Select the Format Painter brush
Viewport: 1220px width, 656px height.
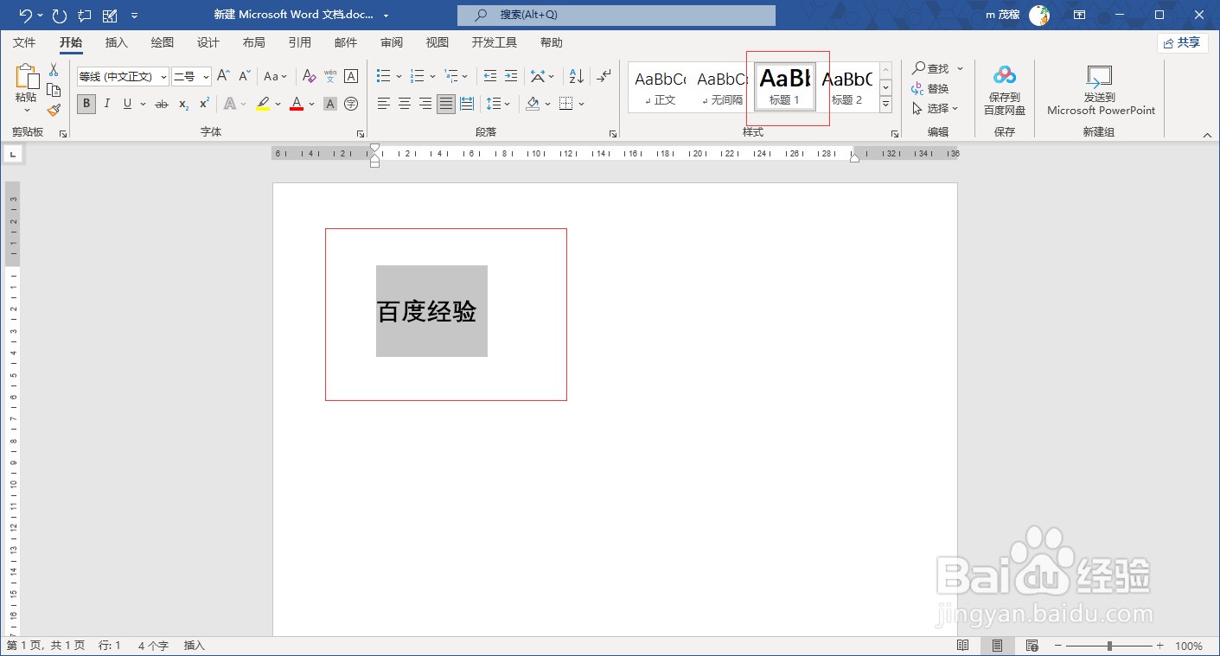point(54,110)
